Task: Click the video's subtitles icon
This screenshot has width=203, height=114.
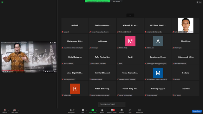Action: coord(48,72)
